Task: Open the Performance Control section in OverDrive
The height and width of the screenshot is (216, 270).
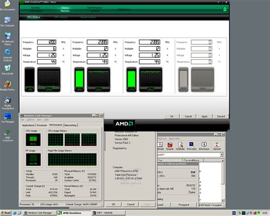Action: pos(95,9)
